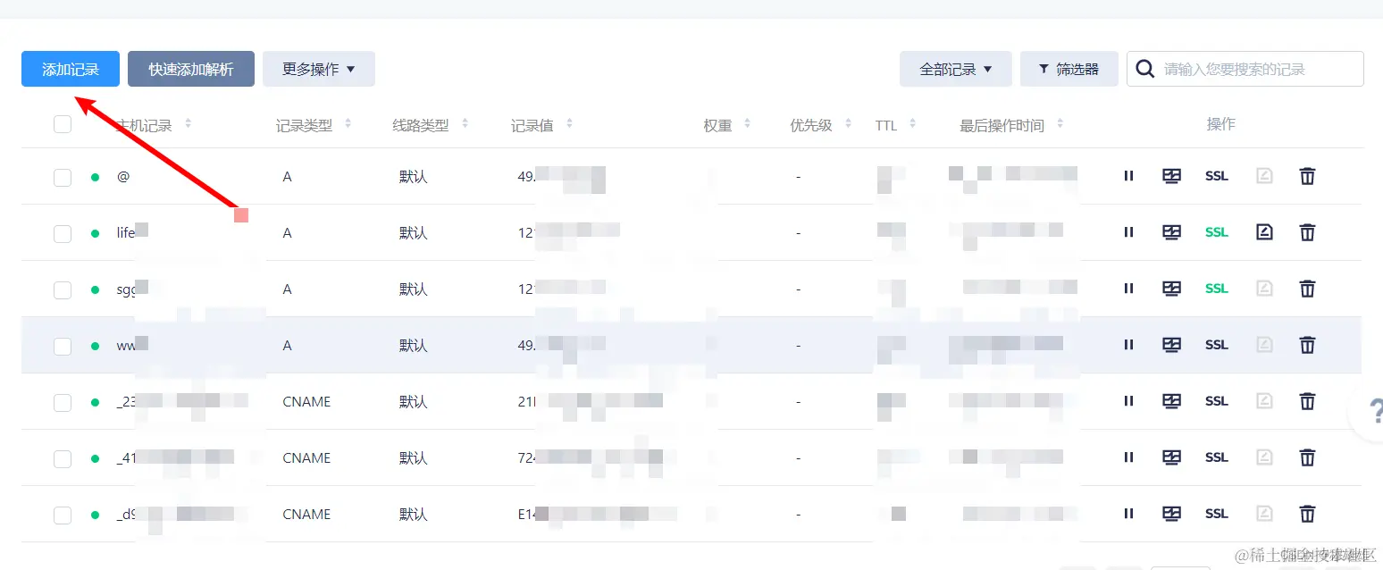
Task: Open the 全部记录 dropdown
Action: tap(956, 69)
